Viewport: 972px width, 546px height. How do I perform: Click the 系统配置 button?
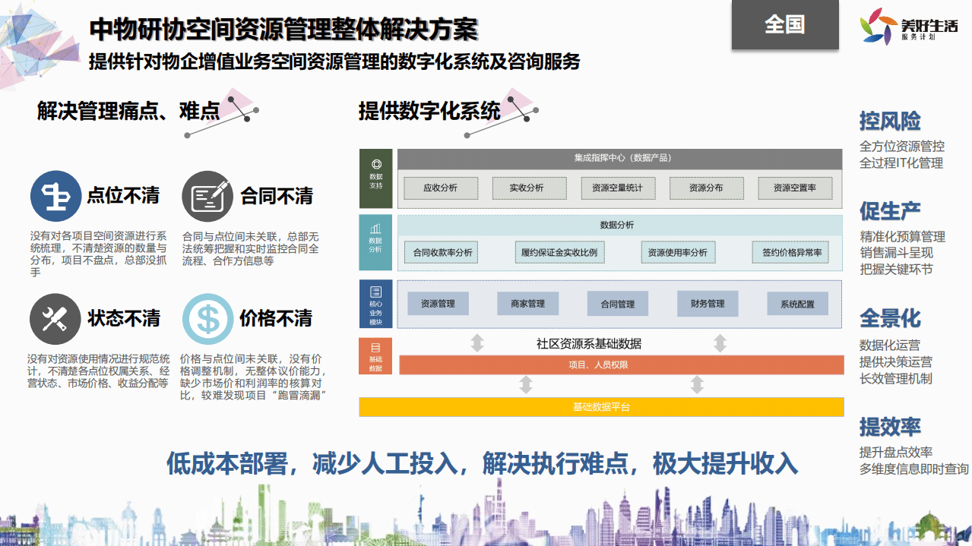[x=796, y=303]
